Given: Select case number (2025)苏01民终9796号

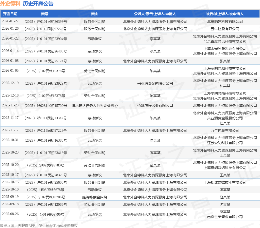Looking at the screenshot, I should pos(46,214).
